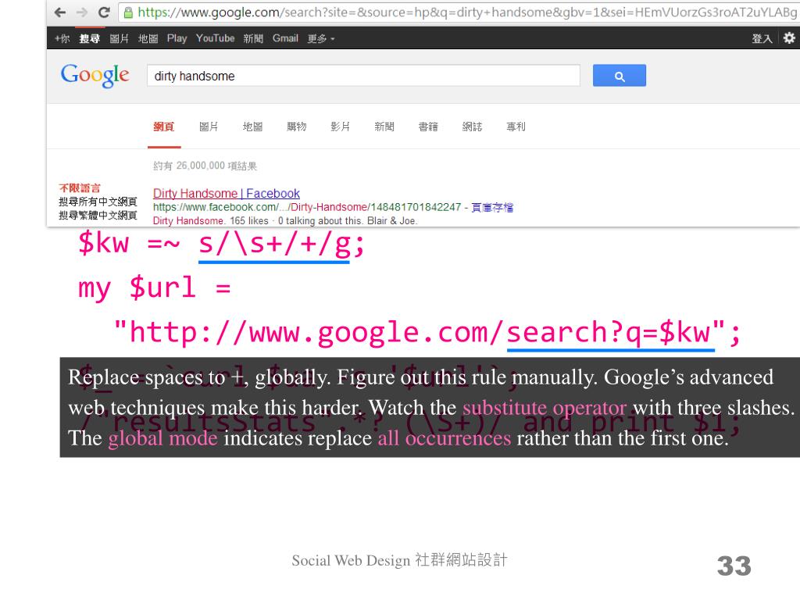
Task: Switch to the 圖片 results tab
Action: coord(208,127)
